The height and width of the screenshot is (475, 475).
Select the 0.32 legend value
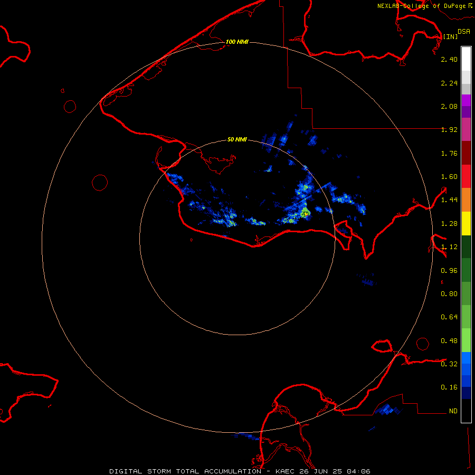[x=449, y=364]
